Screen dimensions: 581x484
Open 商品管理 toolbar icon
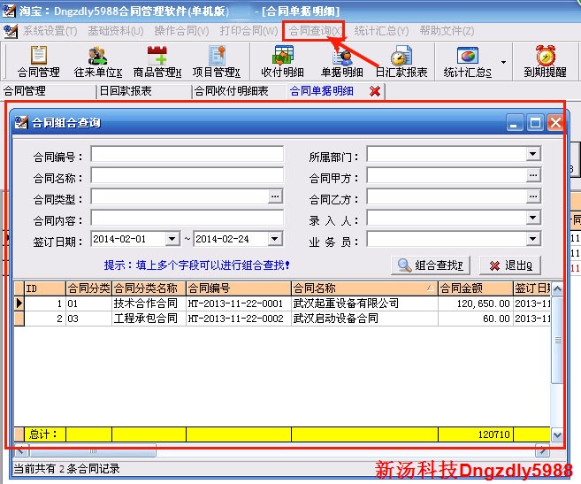pos(157,62)
